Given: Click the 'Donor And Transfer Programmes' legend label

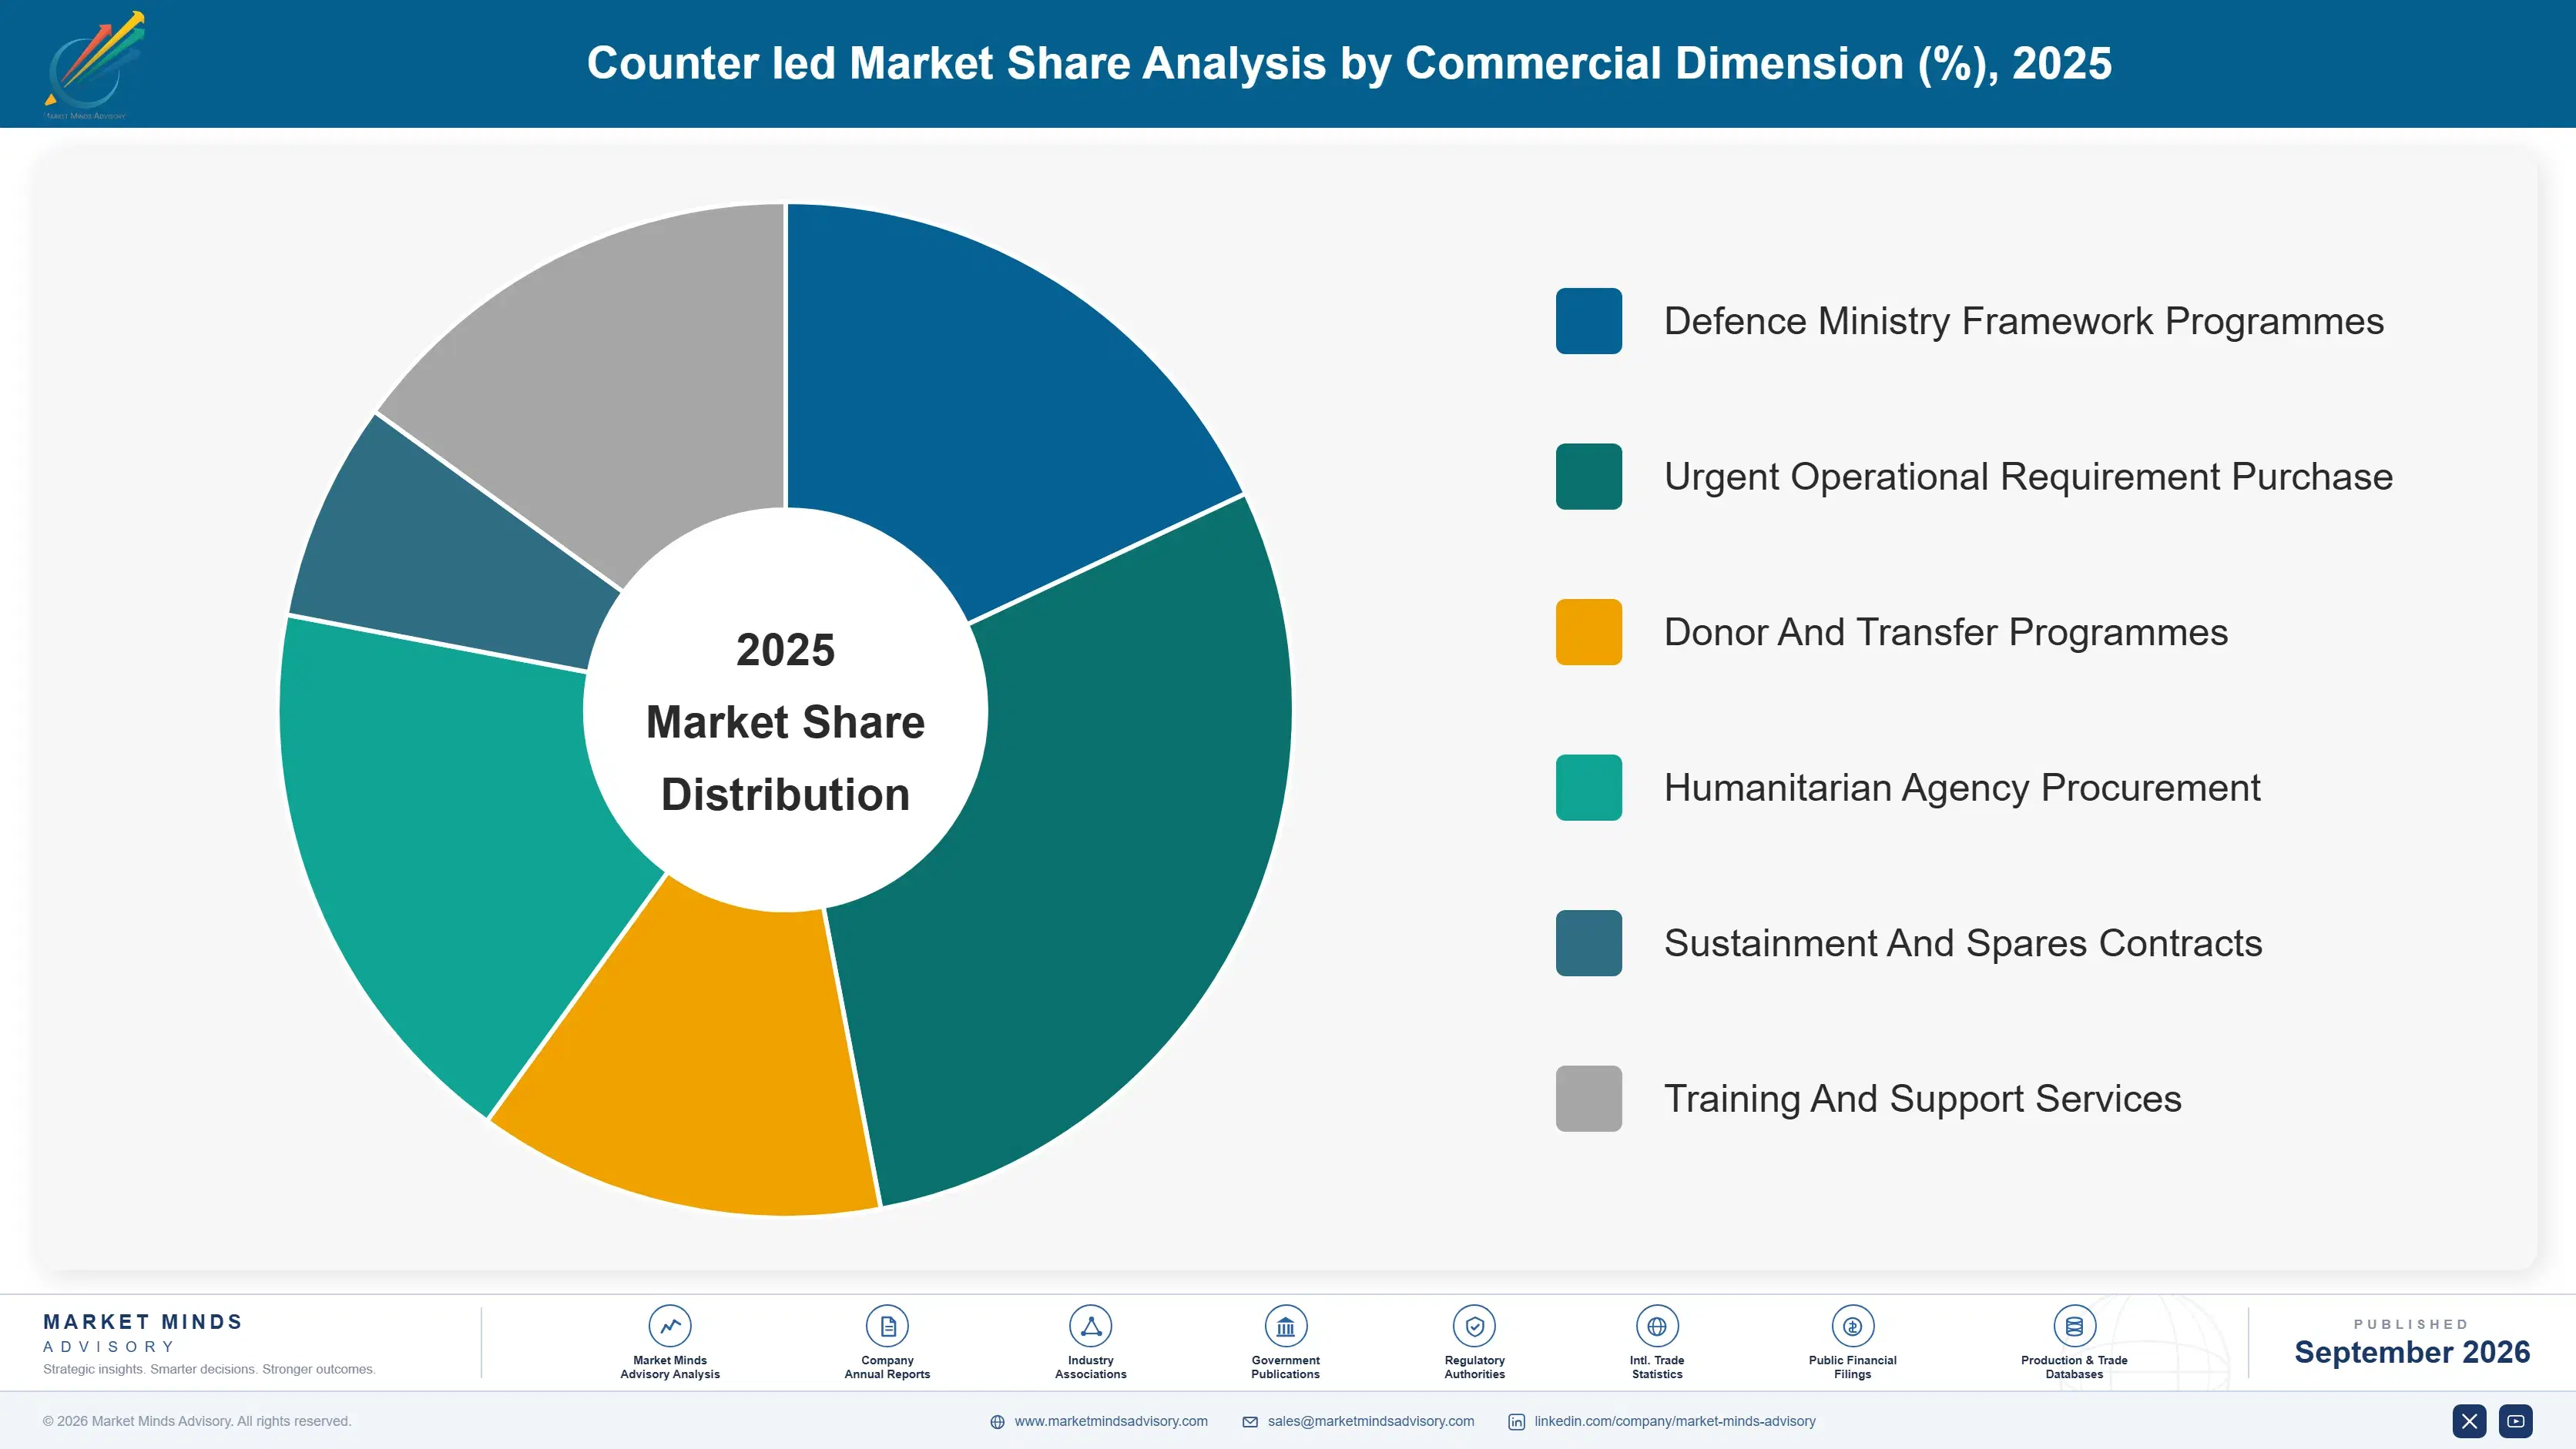Looking at the screenshot, I should point(1946,631).
